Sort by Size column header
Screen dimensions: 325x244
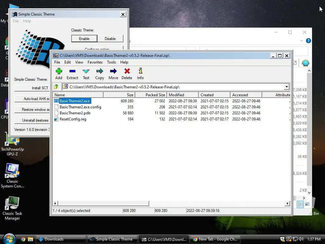click(x=119, y=95)
